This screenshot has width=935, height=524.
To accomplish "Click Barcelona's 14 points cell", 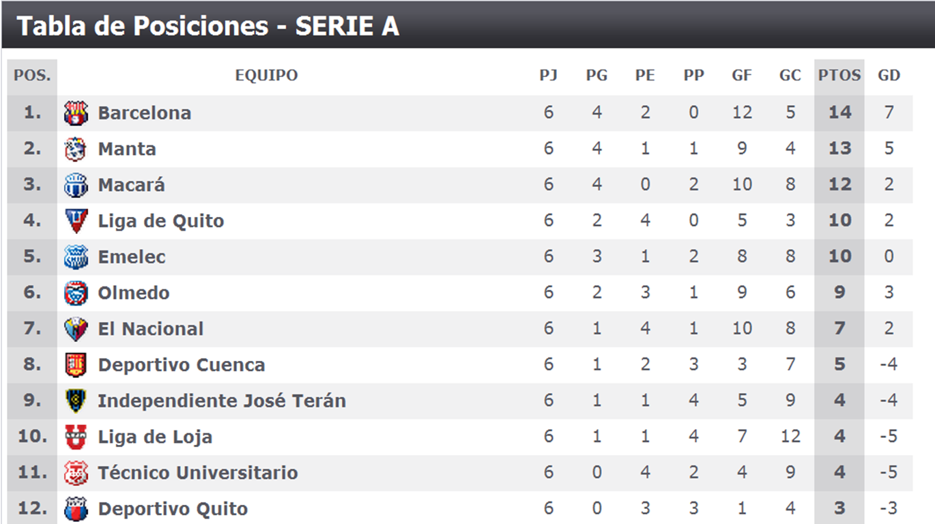I will pos(839,113).
